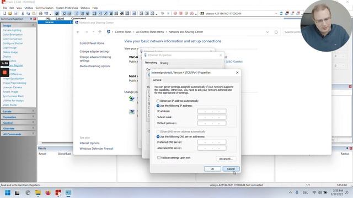Screen dimensions: 353x198
Task: Open the vicosys device dropdown
Action: (276, 13)
